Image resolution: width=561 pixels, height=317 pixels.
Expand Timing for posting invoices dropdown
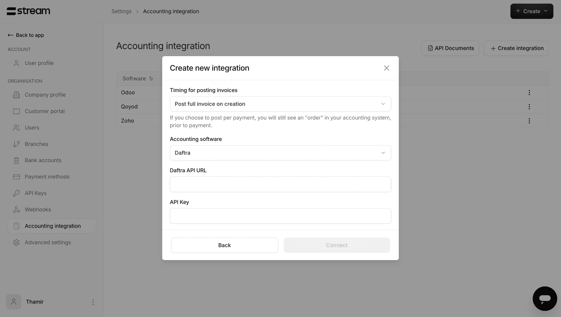[x=280, y=104]
